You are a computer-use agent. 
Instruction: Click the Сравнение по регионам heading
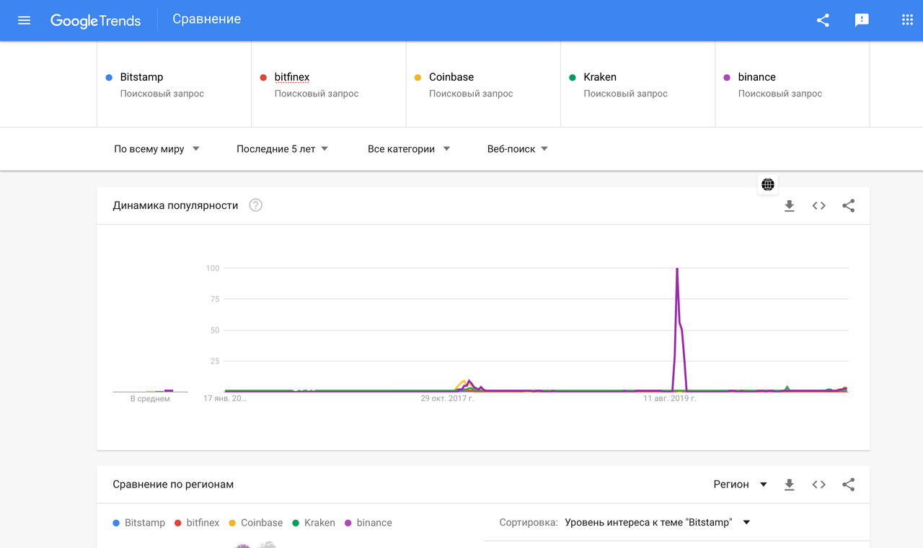173,485
